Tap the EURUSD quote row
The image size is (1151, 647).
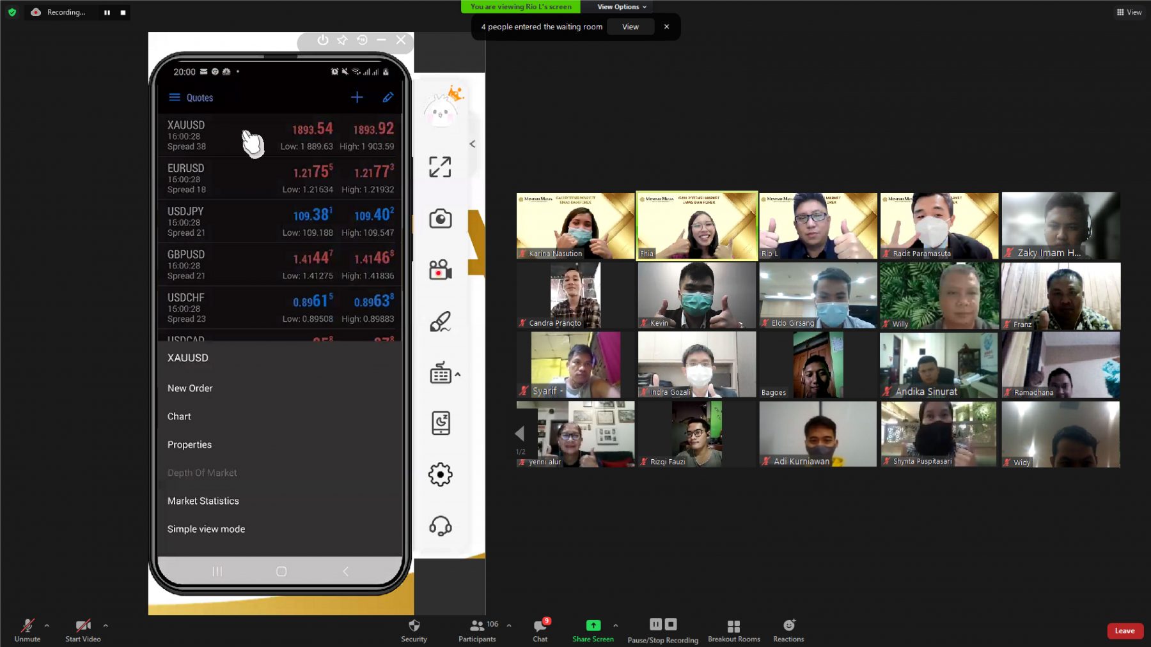click(279, 178)
